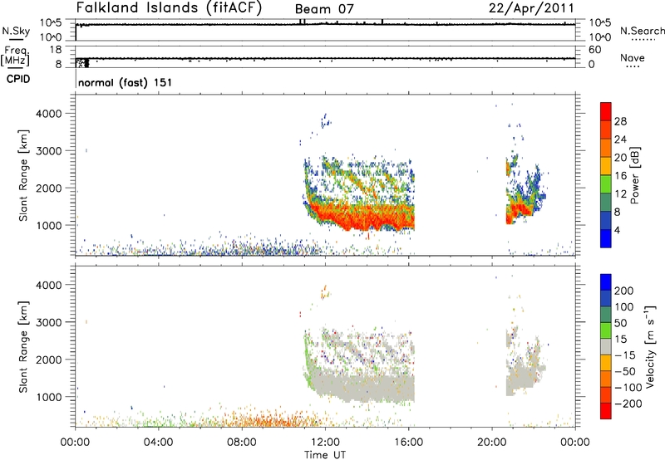This screenshot has width=665, height=460.
Task: Click the 'Freq. [MHz]' axis label
Action: [16, 56]
